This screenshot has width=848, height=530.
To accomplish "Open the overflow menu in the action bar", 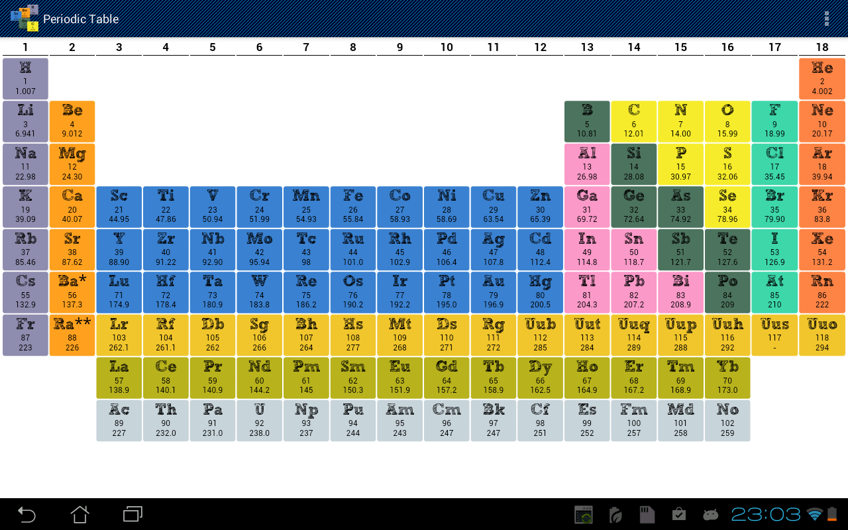I will pos(827,18).
